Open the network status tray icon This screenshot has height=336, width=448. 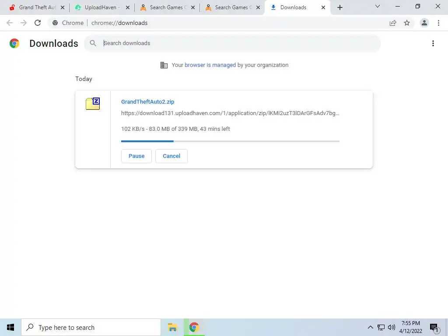[381, 327]
